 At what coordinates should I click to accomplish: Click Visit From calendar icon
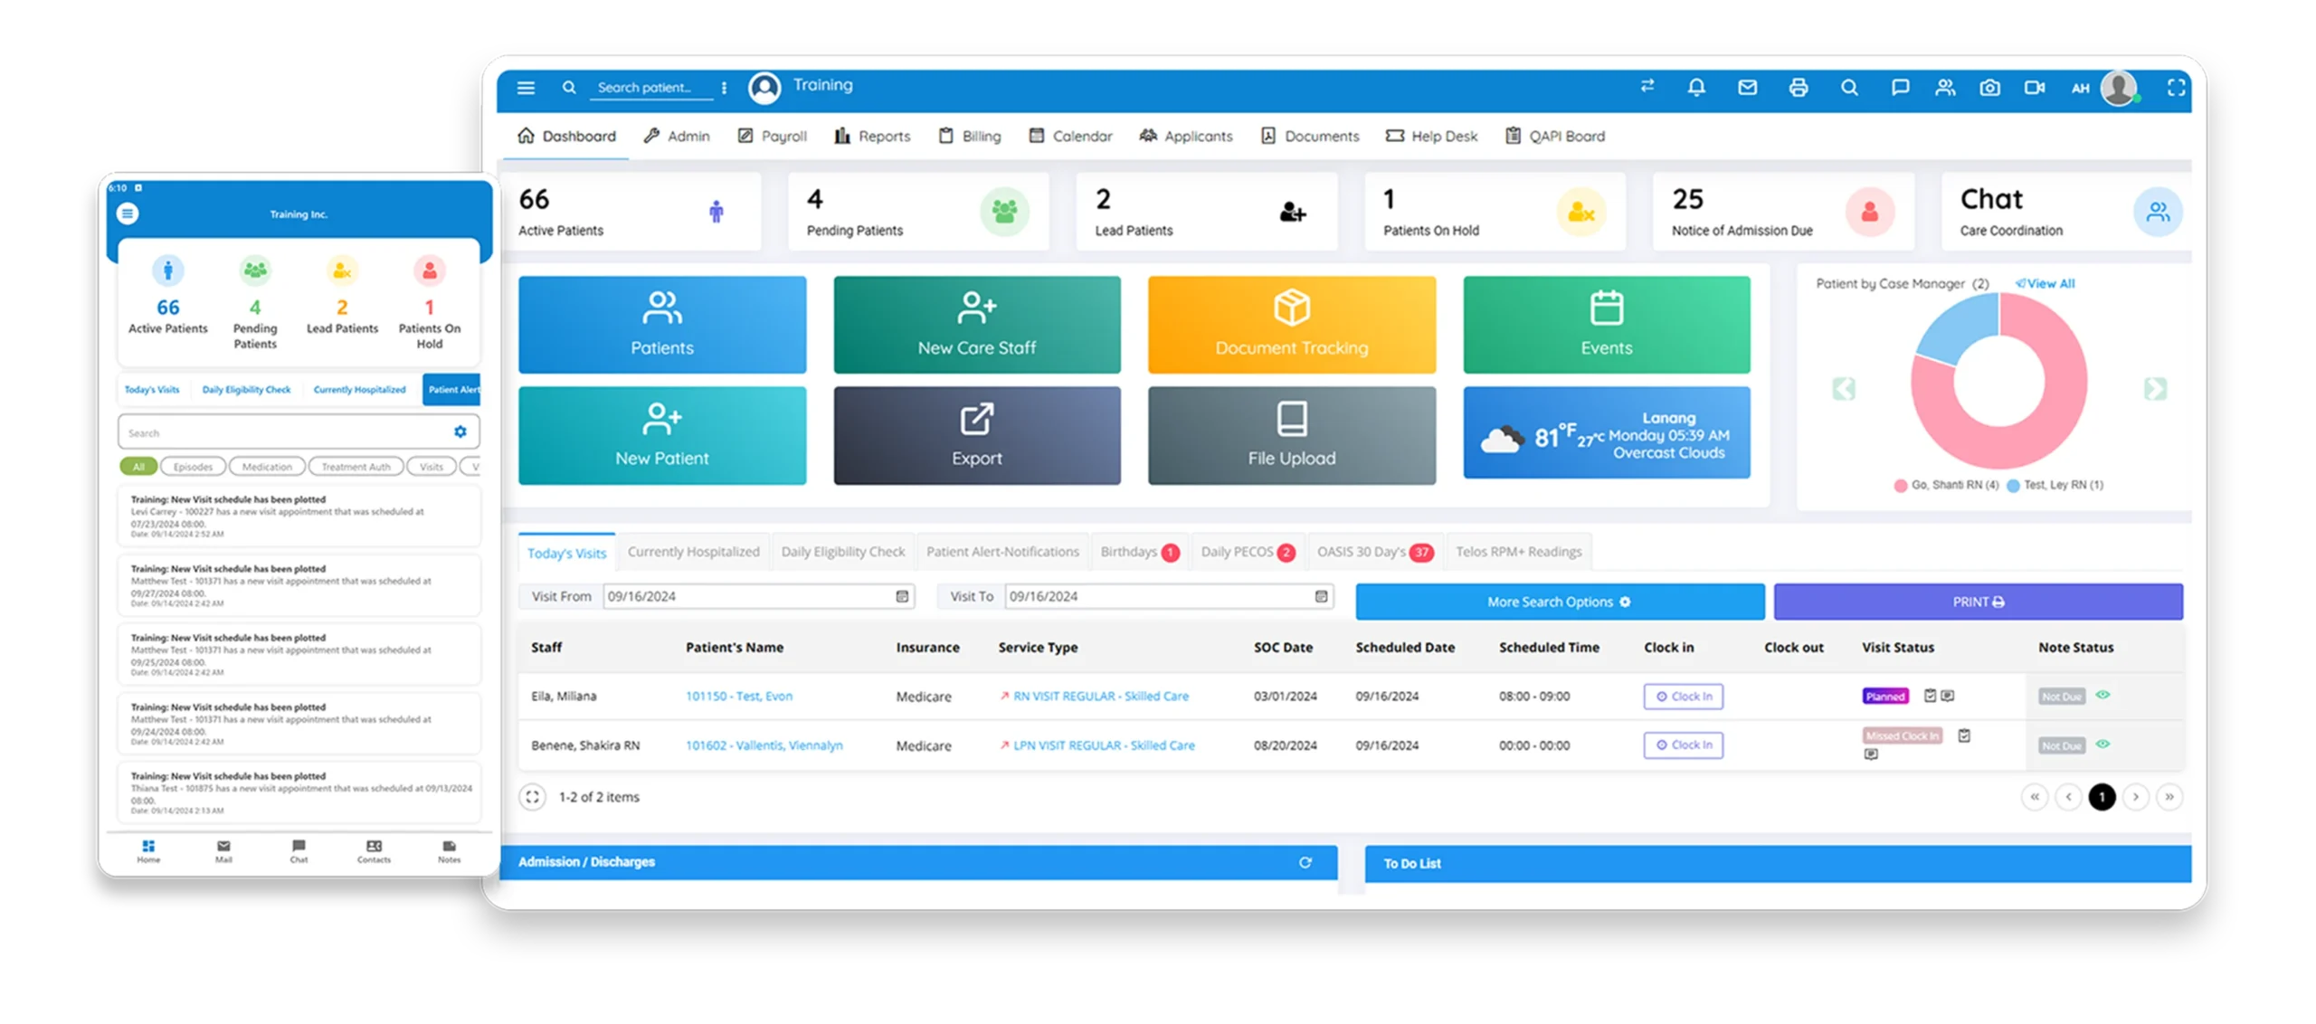pyautogui.click(x=901, y=596)
